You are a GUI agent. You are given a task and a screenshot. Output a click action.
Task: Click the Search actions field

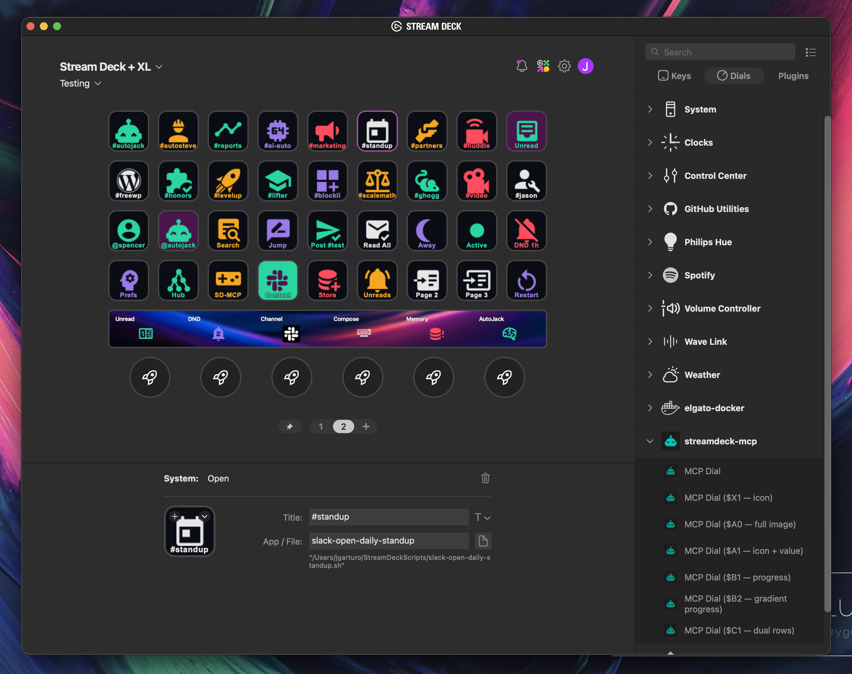[720, 52]
